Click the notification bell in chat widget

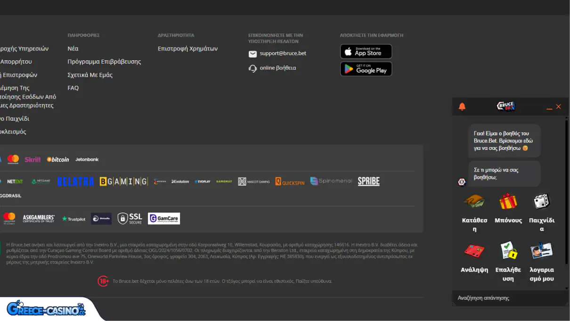point(462,107)
